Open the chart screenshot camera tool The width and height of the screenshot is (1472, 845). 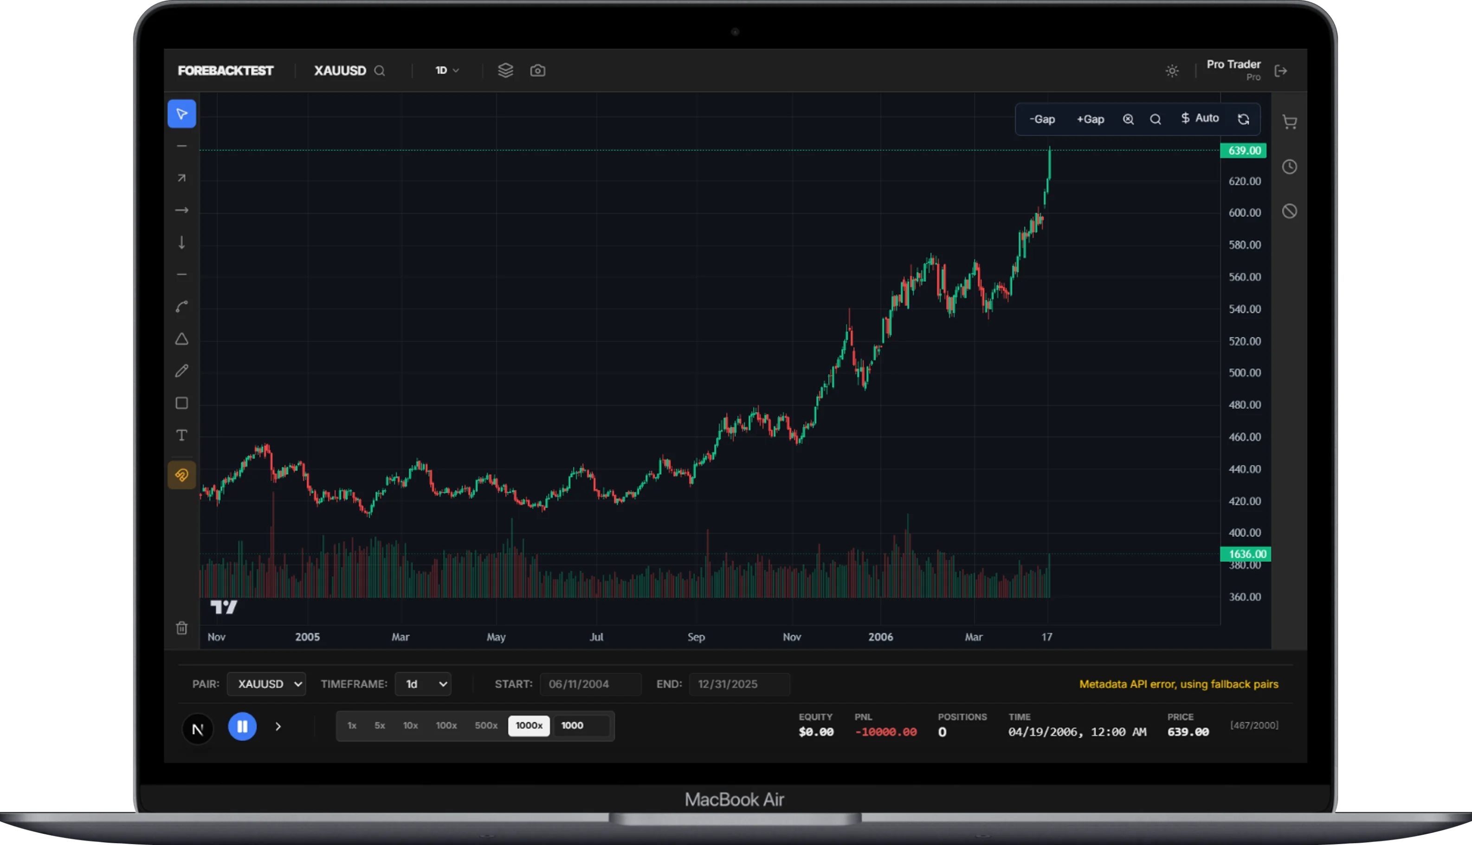537,70
